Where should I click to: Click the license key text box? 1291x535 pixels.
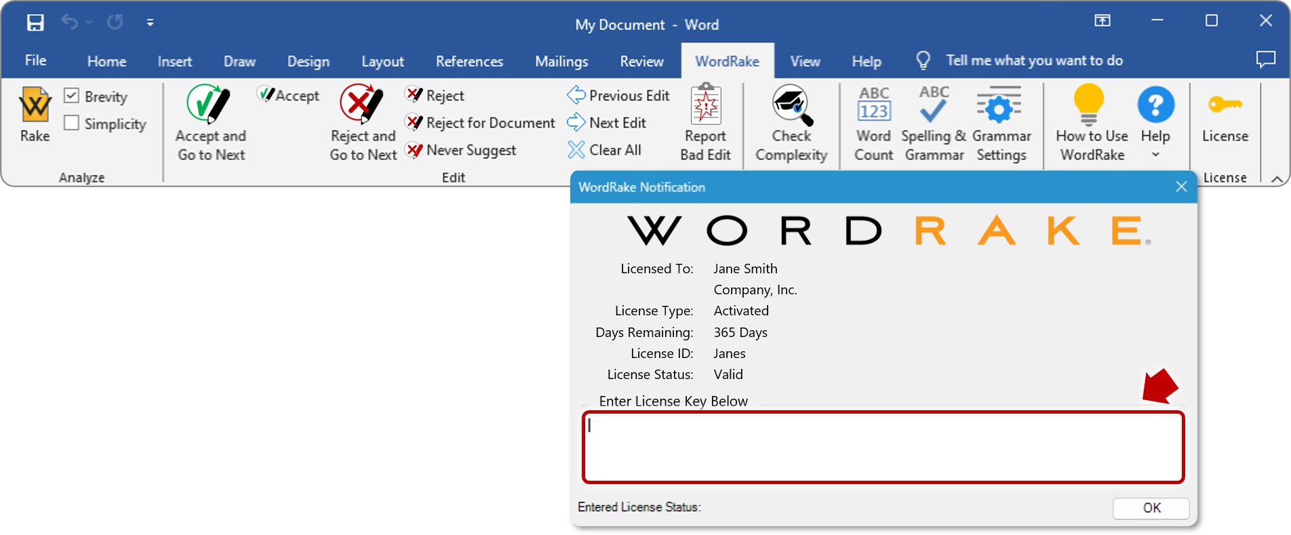tap(883, 447)
